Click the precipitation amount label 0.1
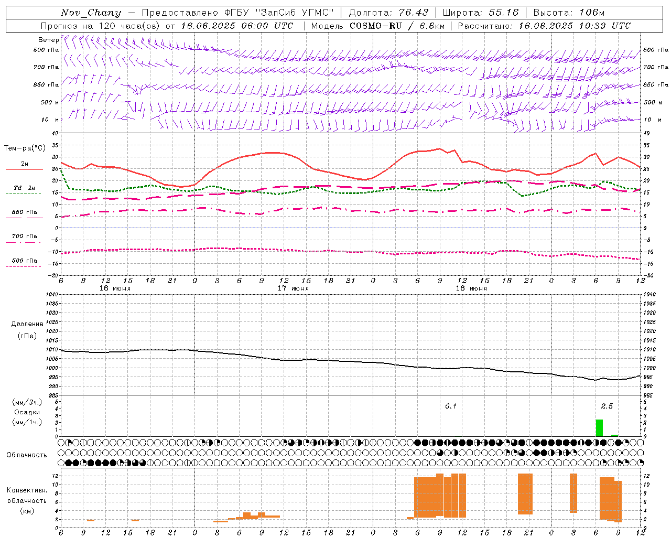671x537 pixels. point(451,406)
